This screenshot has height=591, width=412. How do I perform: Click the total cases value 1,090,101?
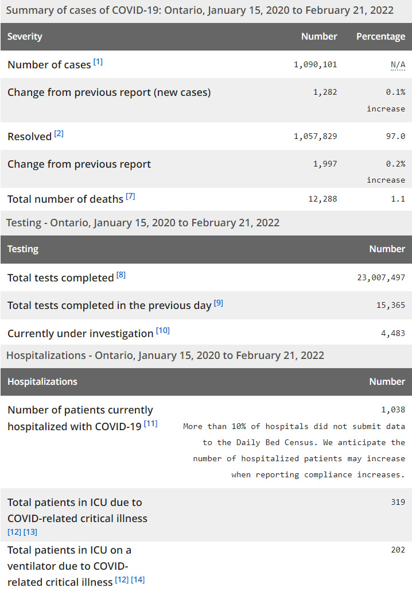pos(315,65)
